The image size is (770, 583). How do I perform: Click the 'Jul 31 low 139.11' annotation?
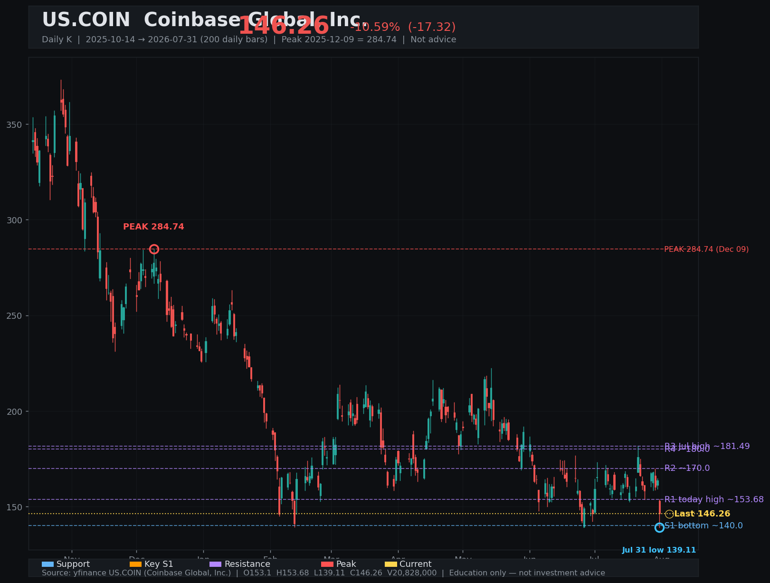point(659,550)
